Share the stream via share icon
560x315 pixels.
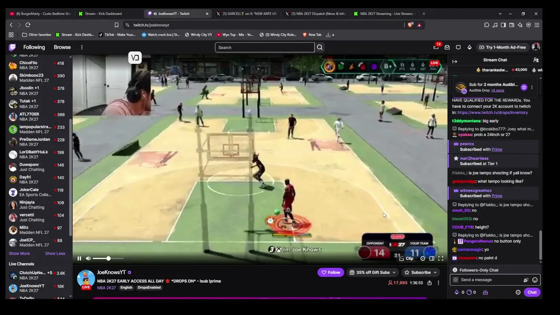coord(430,283)
